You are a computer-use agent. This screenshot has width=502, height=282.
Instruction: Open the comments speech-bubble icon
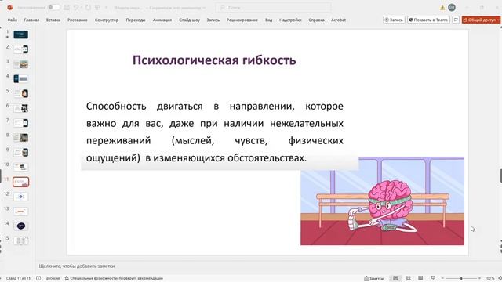pos(456,20)
